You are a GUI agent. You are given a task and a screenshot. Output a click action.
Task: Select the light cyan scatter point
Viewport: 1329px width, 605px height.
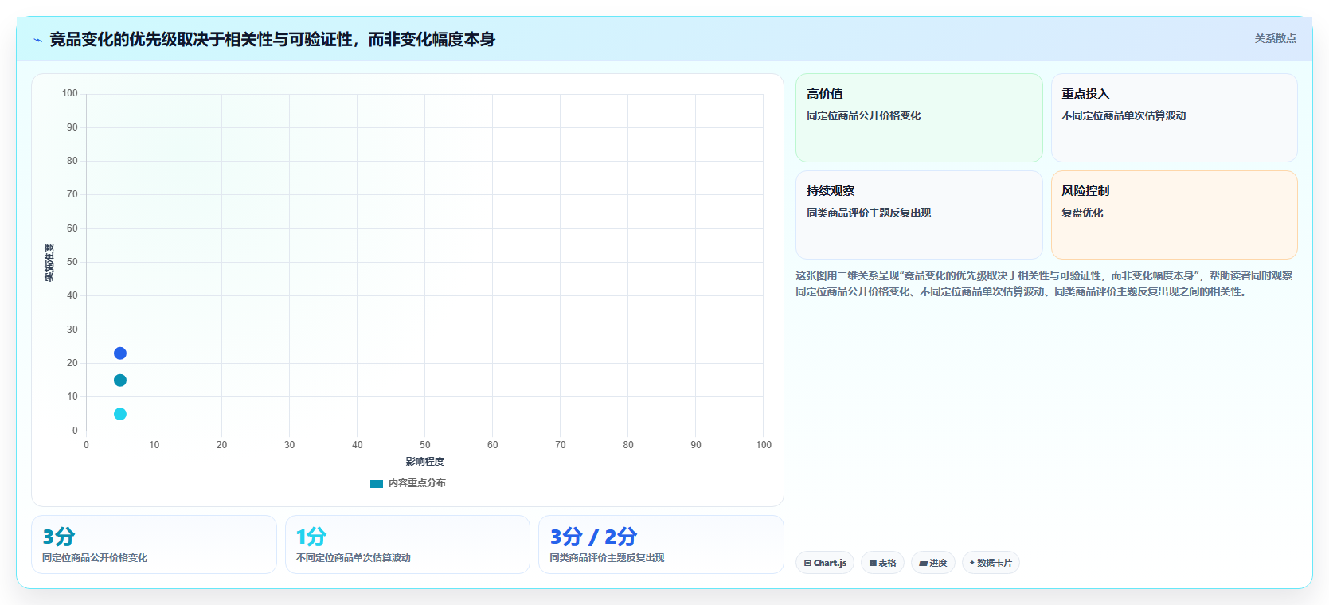point(120,414)
